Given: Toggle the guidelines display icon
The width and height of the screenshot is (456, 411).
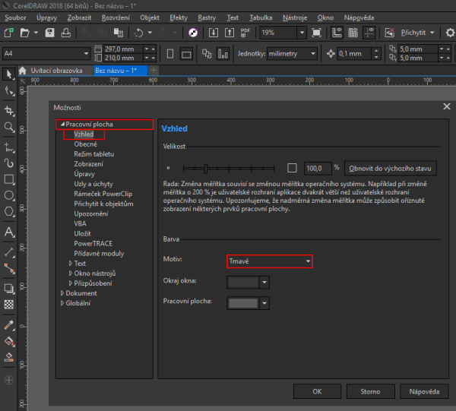Looking at the screenshot, I should click(369, 33).
